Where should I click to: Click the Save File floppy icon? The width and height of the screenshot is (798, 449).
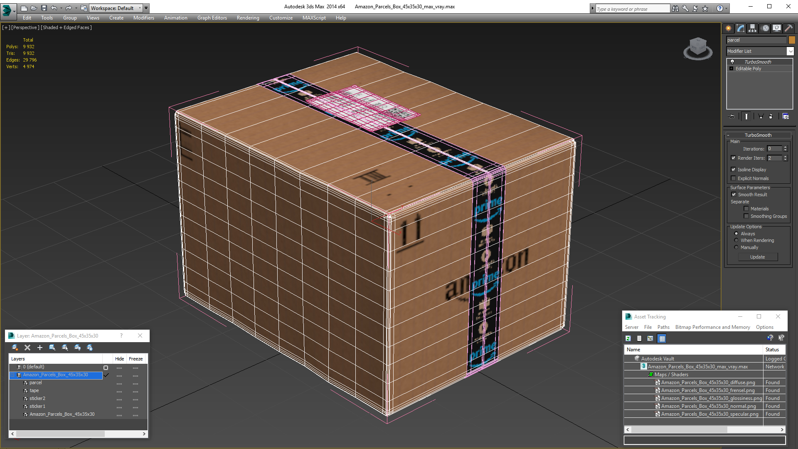click(44, 8)
